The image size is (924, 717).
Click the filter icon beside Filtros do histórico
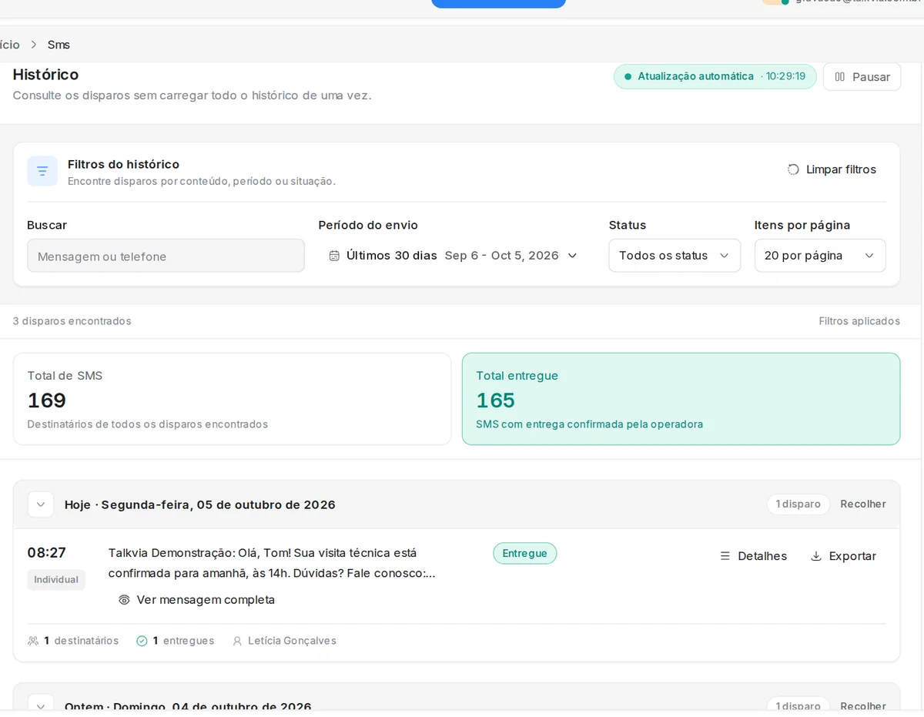42,171
